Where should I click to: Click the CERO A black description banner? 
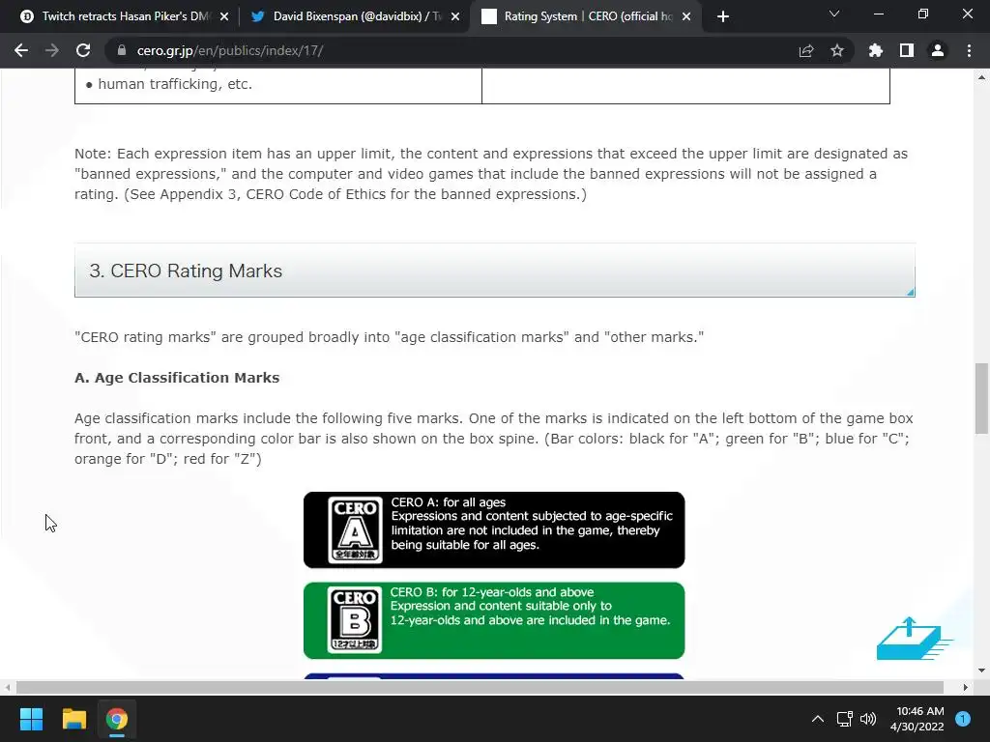494,529
